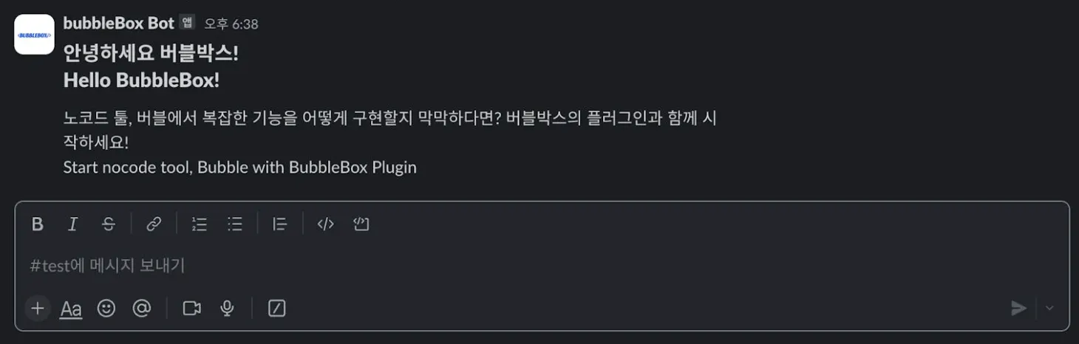Toggle bold text formatting
The height and width of the screenshot is (344, 1079).
[38, 224]
